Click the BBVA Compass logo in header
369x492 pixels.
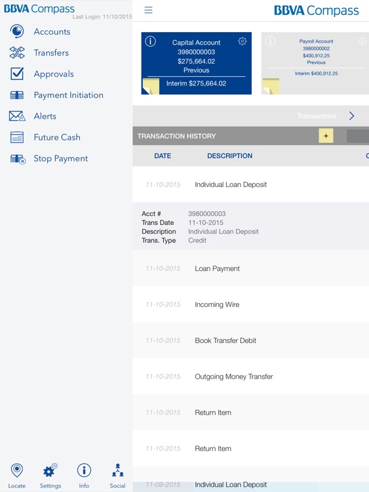pos(317,10)
